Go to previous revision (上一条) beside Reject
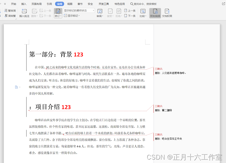 pyautogui.click(x=130, y=11)
